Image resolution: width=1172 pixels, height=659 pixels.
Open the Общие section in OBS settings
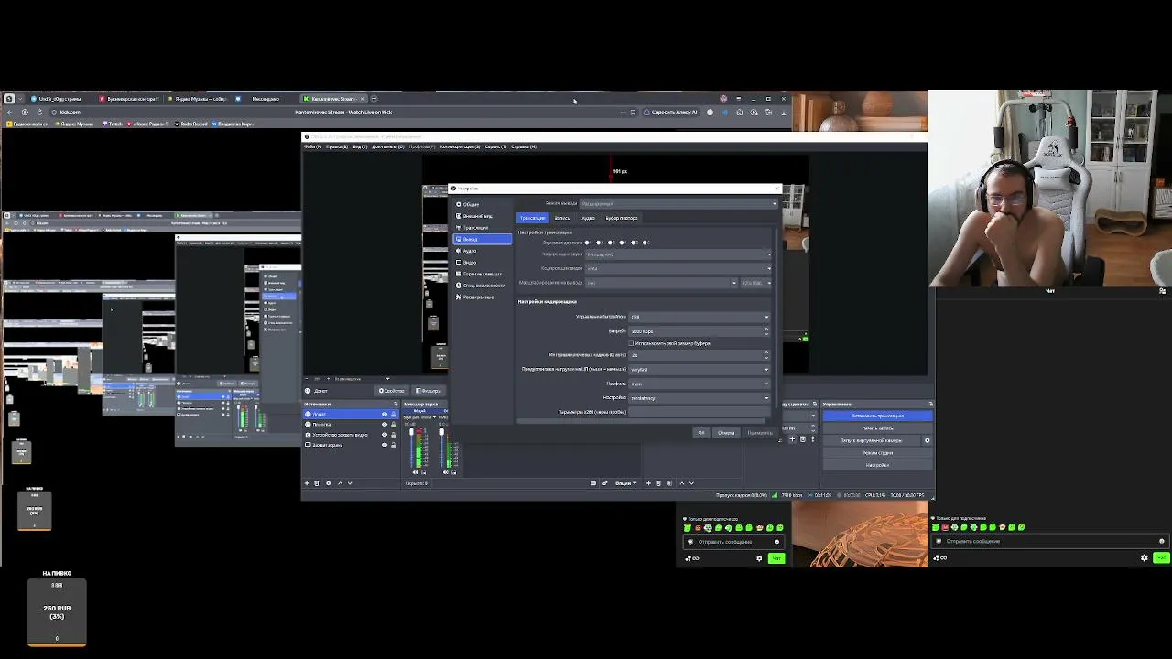pyautogui.click(x=483, y=204)
